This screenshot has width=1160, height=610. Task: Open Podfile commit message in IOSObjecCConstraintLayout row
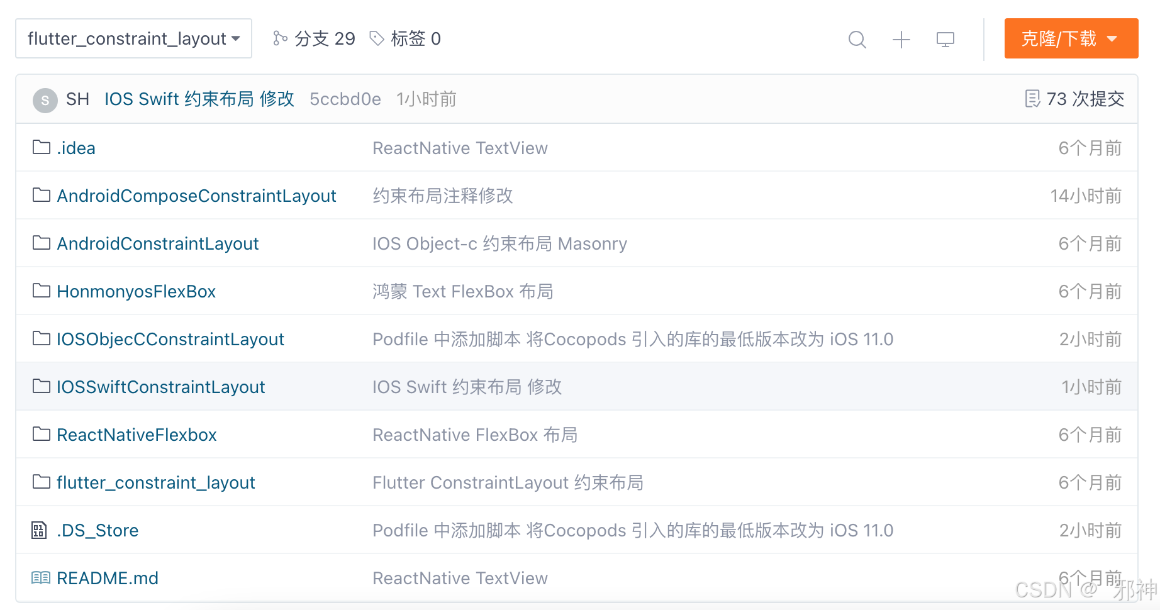633,339
